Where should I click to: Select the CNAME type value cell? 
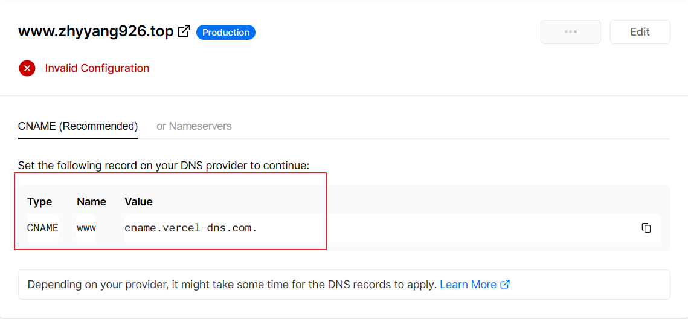tap(42, 228)
